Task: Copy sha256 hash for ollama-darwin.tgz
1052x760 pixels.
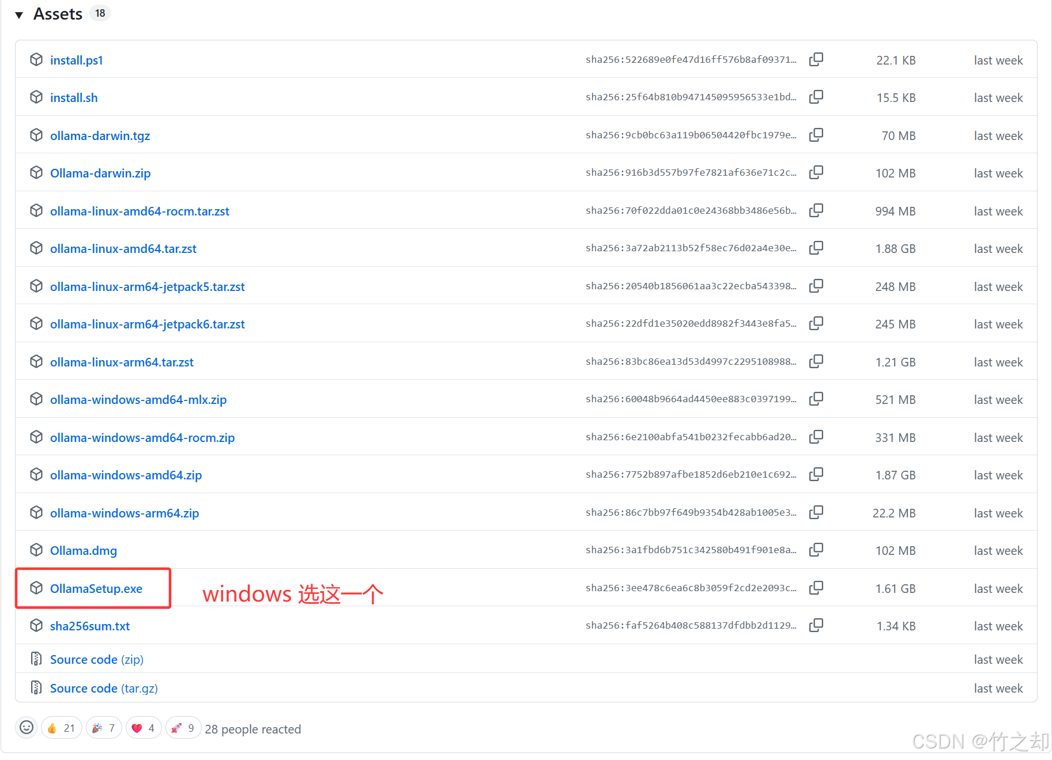Action: [x=816, y=135]
